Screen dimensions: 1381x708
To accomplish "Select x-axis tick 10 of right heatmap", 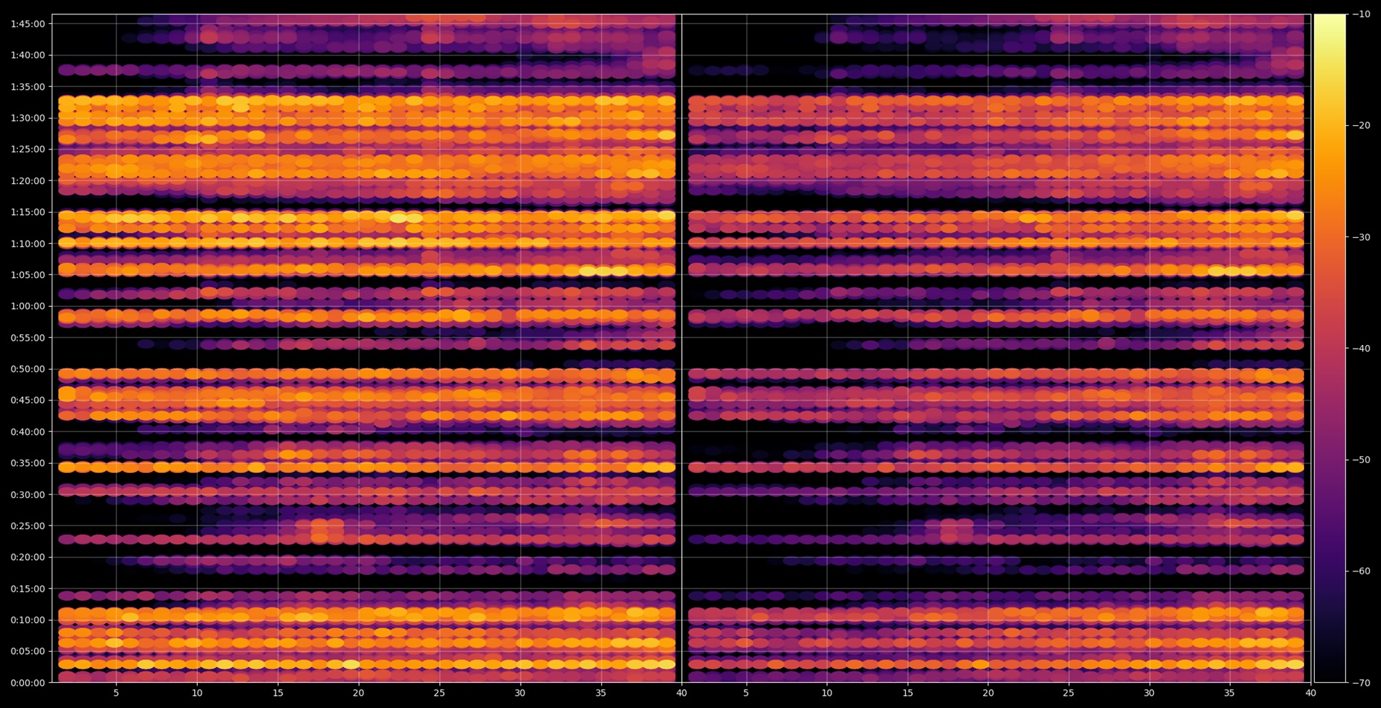I will click(827, 693).
